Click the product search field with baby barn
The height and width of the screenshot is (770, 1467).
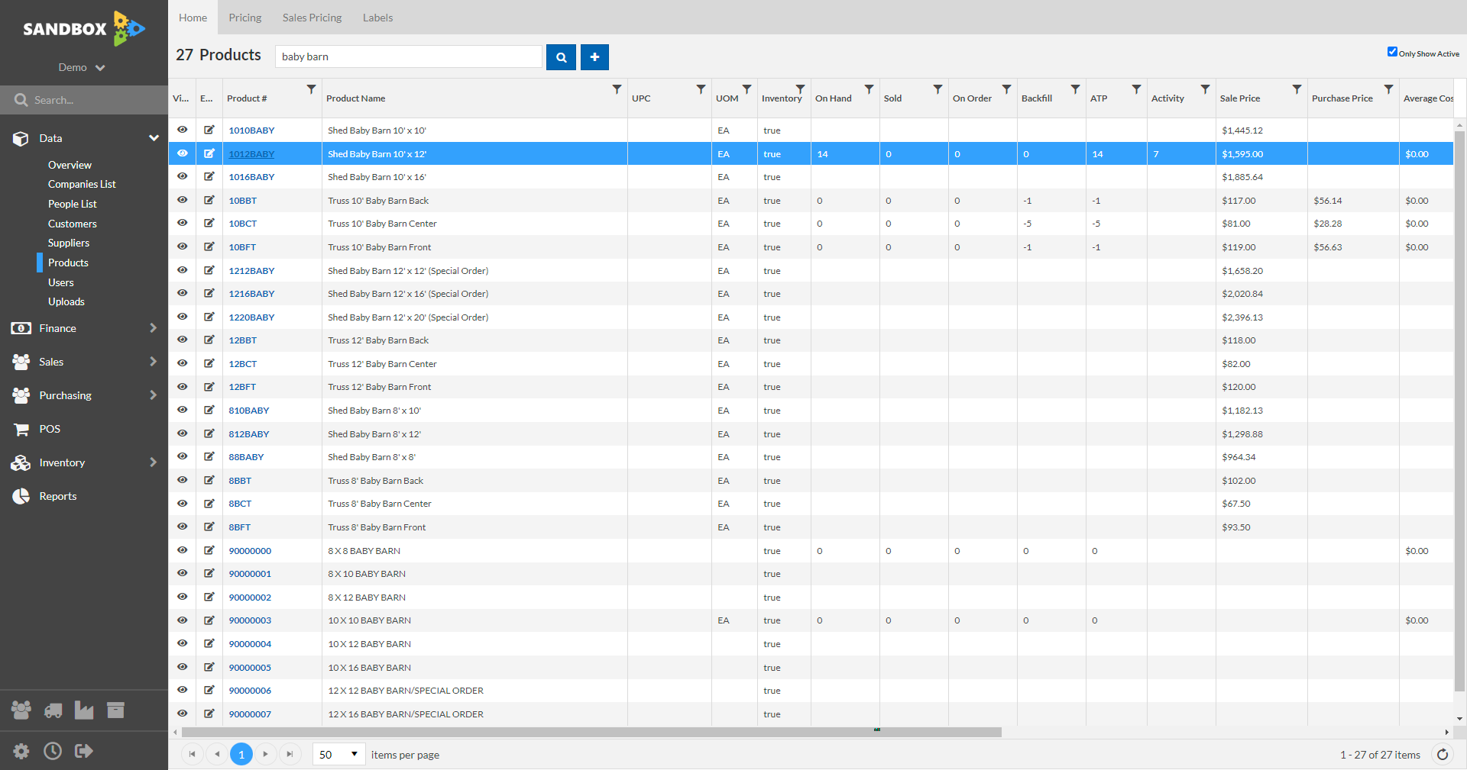[409, 56]
